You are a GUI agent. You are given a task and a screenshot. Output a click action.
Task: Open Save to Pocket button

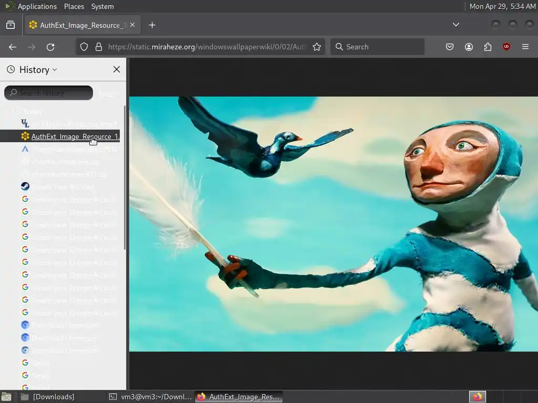point(450,47)
